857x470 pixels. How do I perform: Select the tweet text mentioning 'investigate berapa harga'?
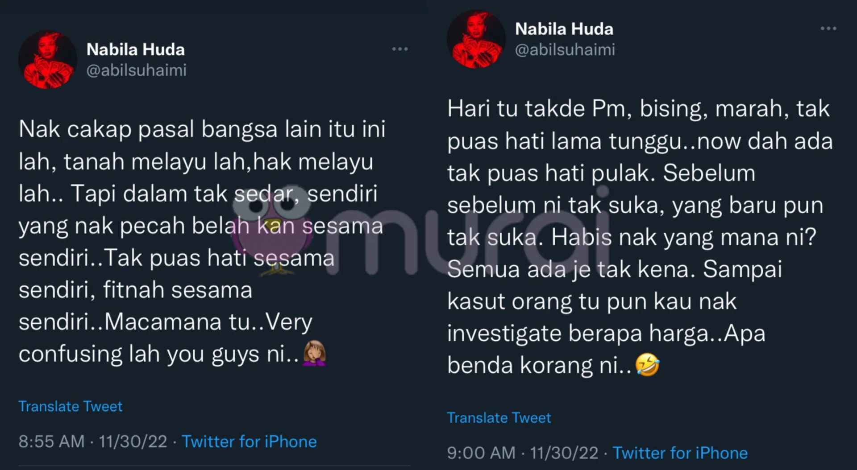pyautogui.click(x=640, y=237)
